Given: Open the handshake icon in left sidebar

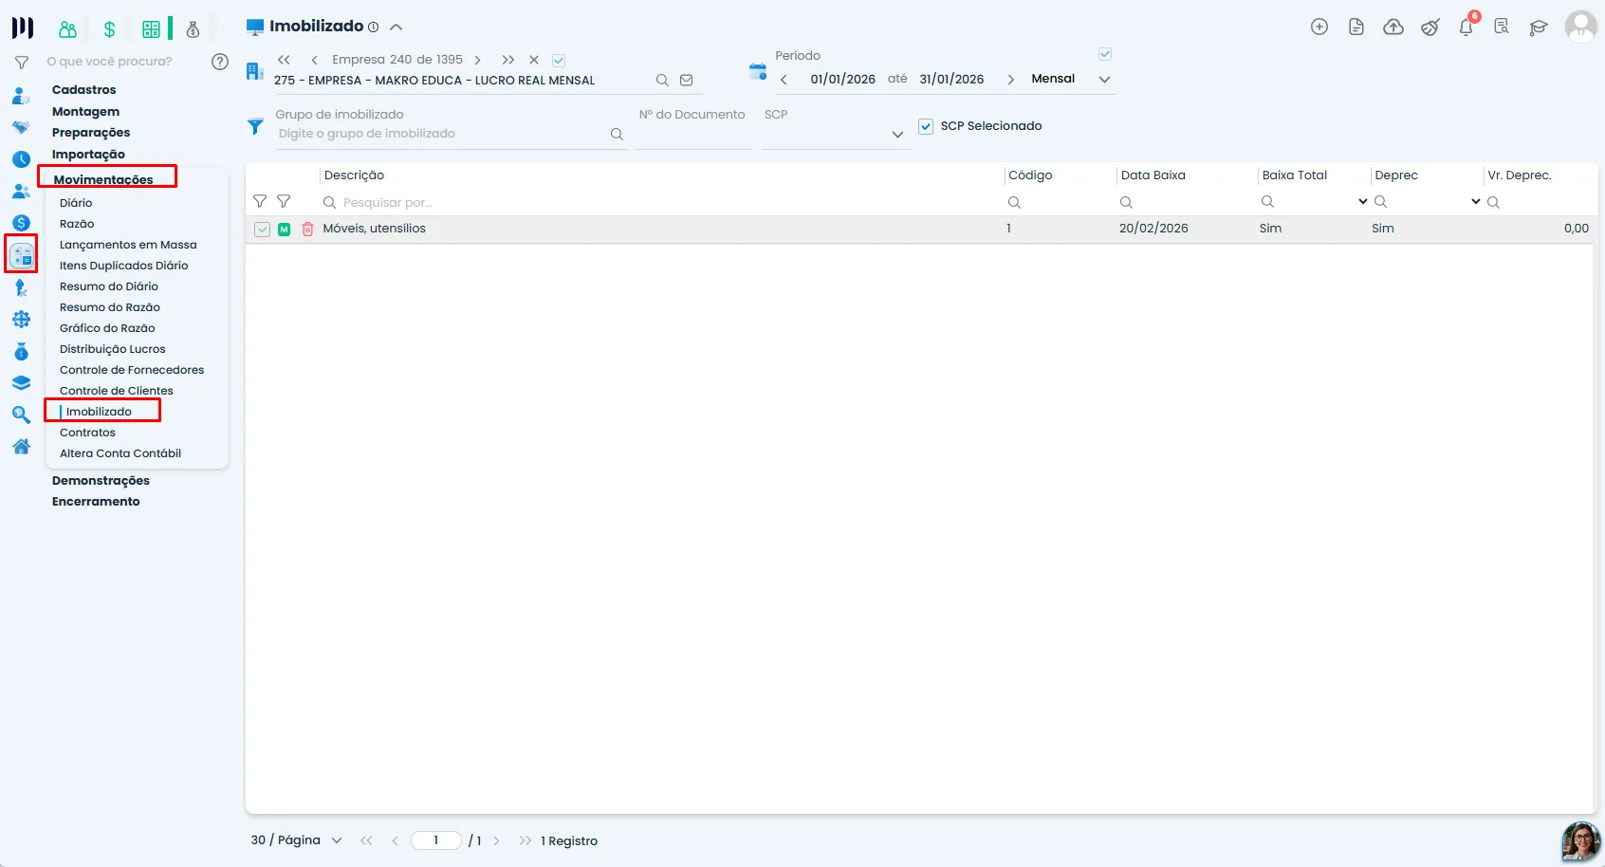Looking at the screenshot, I should coord(21,127).
